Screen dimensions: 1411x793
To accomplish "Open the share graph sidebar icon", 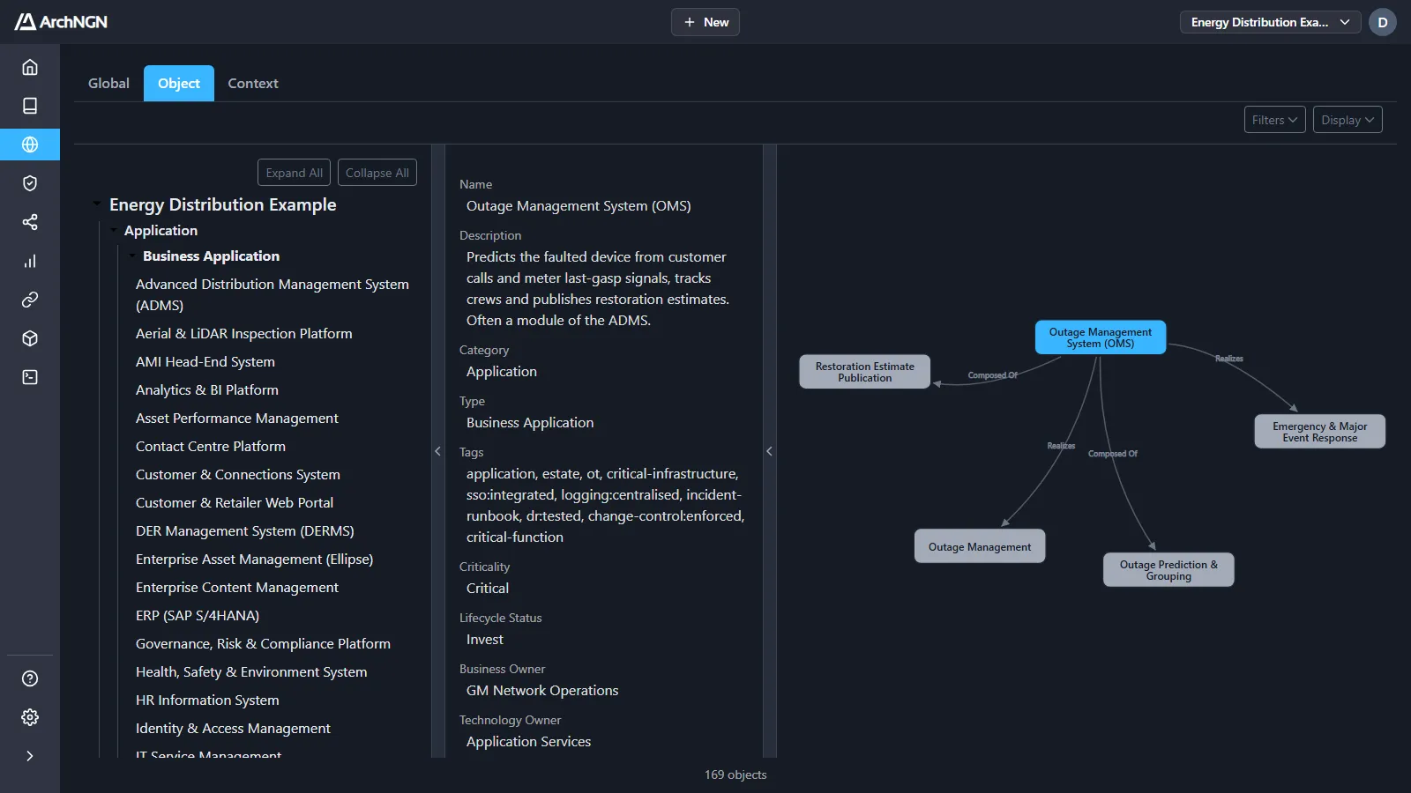I will click(30, 222).
